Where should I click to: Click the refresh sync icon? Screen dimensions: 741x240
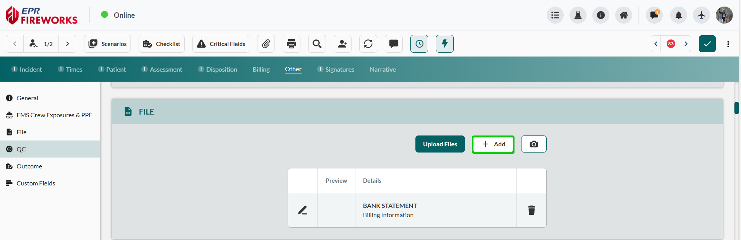point(368,44)
